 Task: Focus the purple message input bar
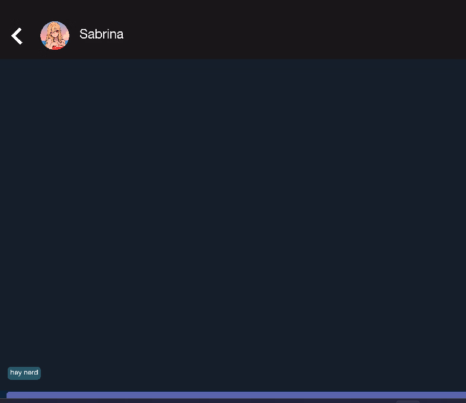237,395
